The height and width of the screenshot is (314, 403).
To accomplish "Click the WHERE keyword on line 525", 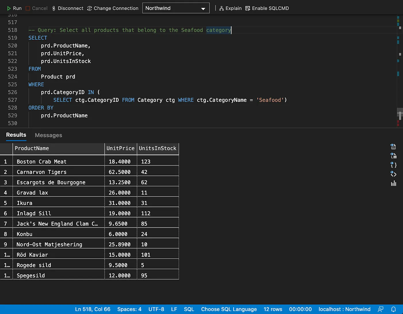I will click(36, 84).
